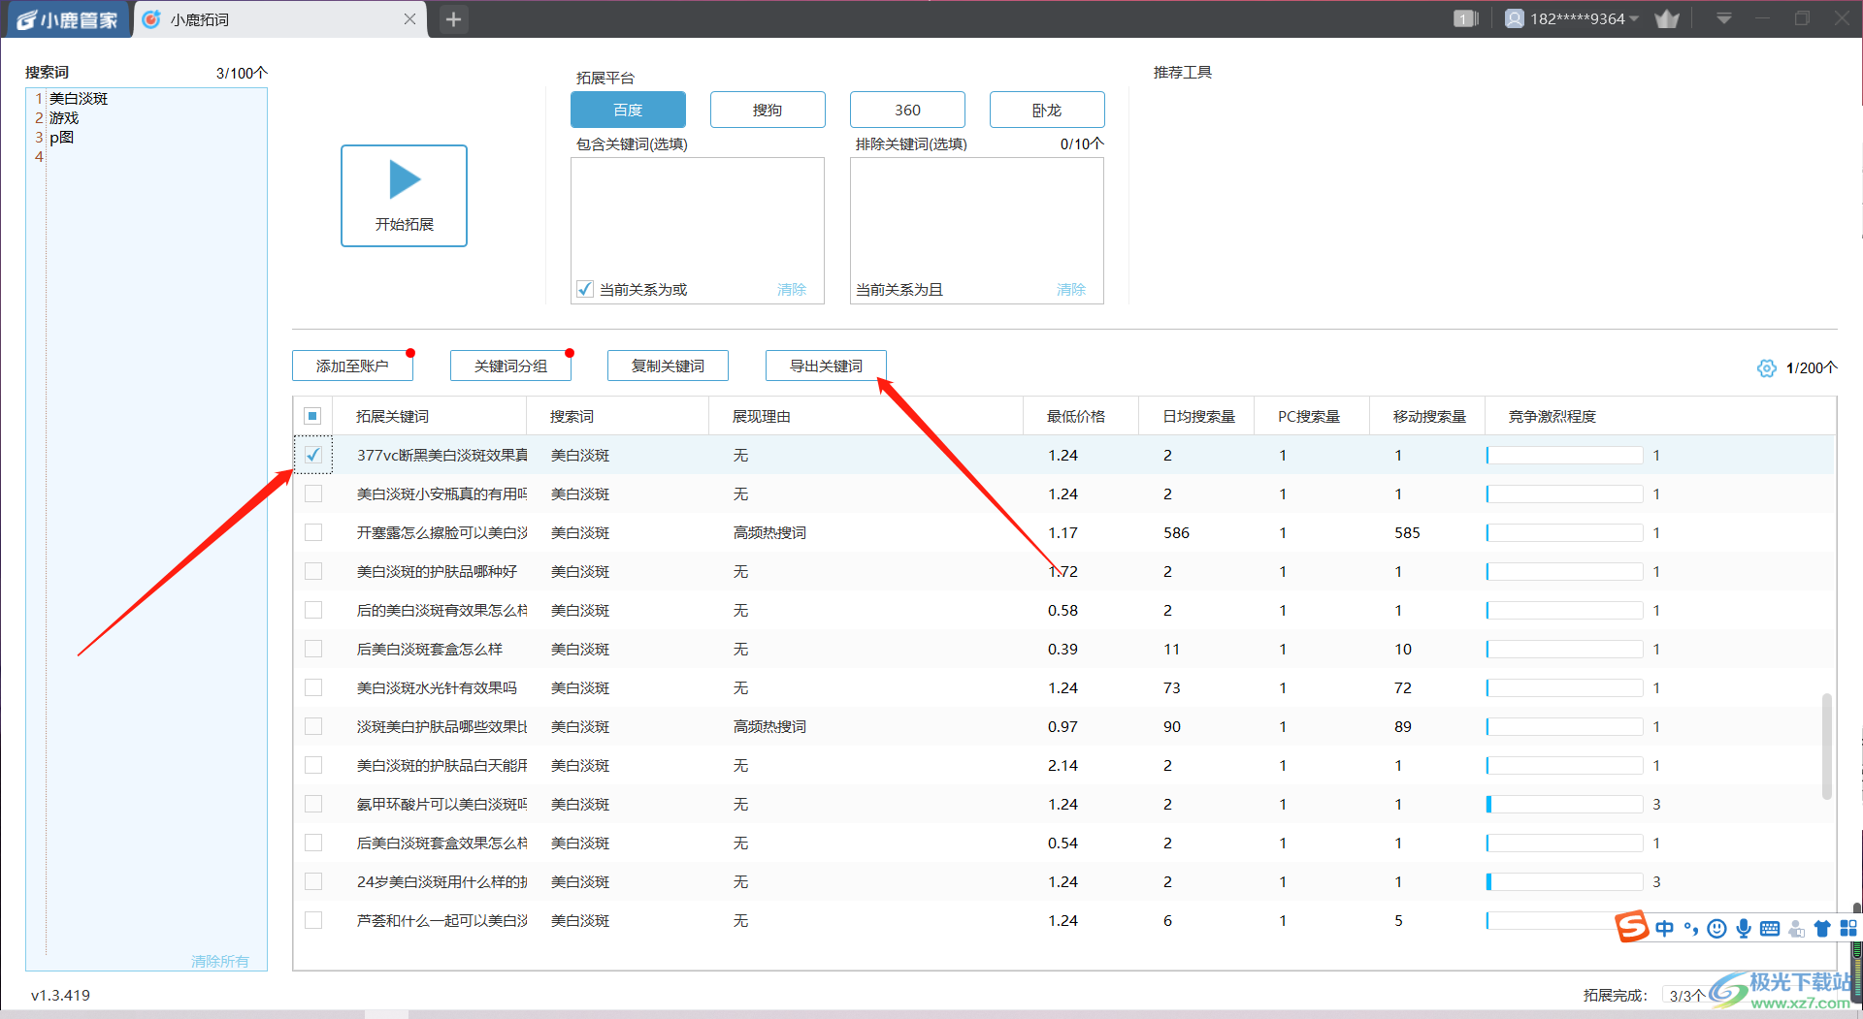
Task: Click keyword 芦荟和什么一起可以美白淡斑
Action: [x=441, y=920]
